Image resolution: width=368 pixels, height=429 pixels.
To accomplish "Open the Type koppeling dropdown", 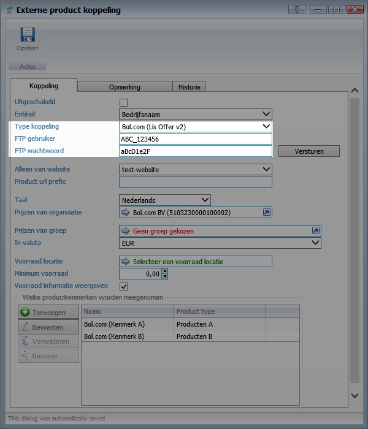I will (x=266, y=126).
